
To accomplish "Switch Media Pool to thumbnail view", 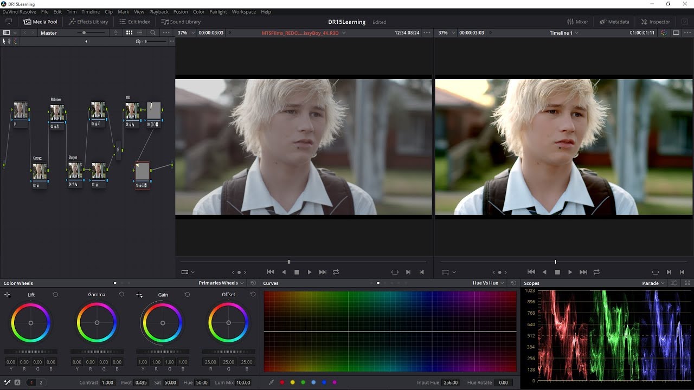I will point(129,32).
